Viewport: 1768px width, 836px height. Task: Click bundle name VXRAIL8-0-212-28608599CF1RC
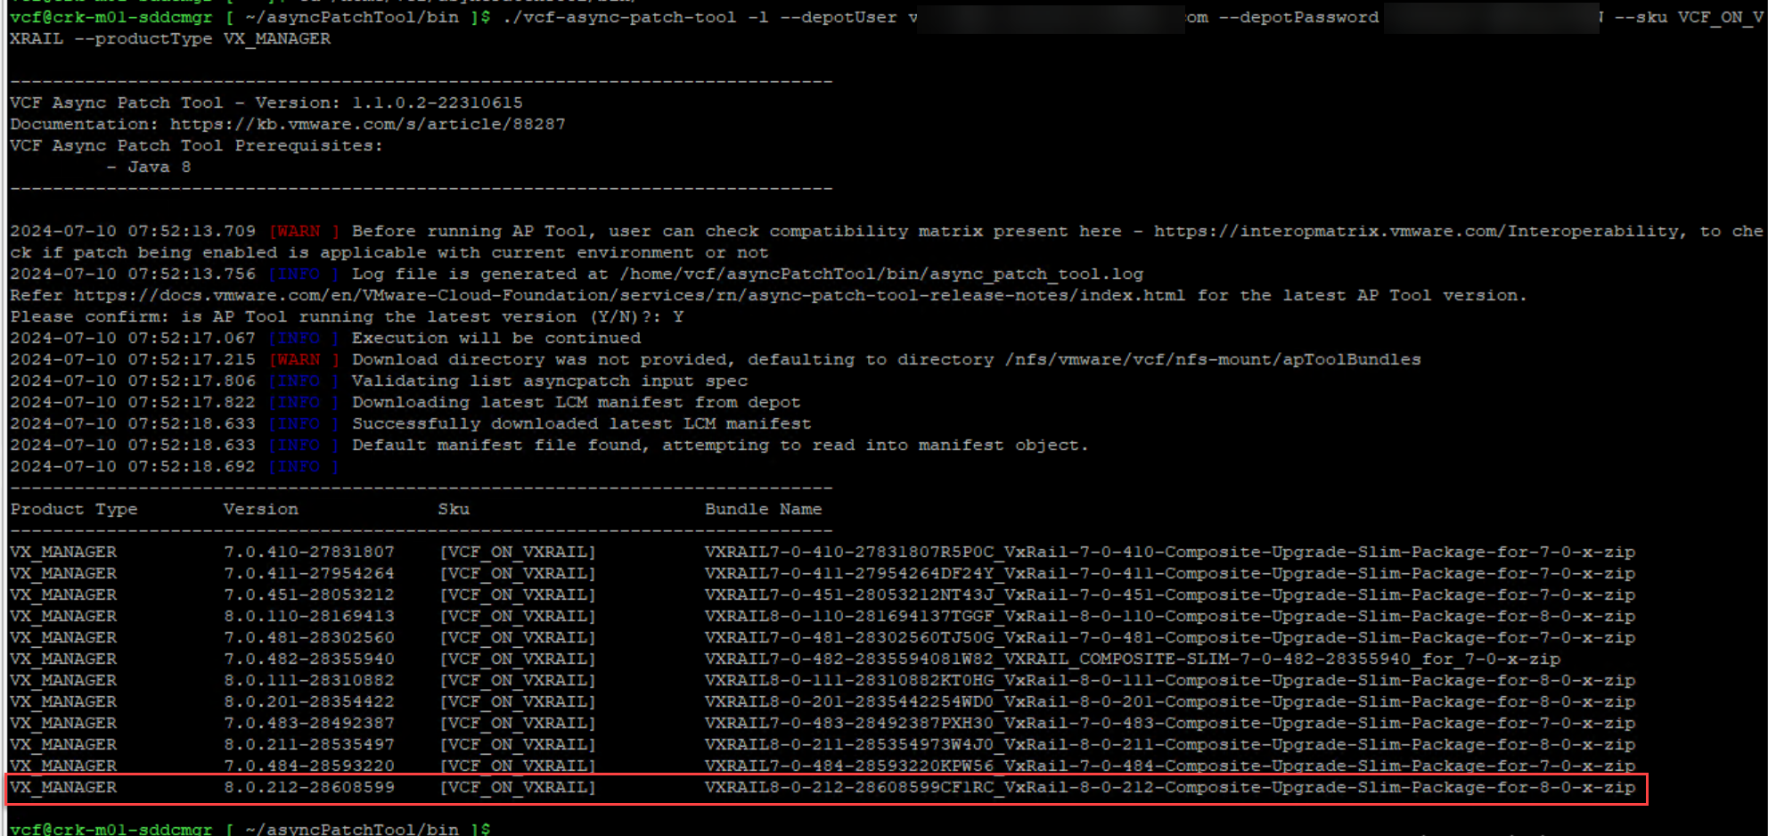point(1170,787)
